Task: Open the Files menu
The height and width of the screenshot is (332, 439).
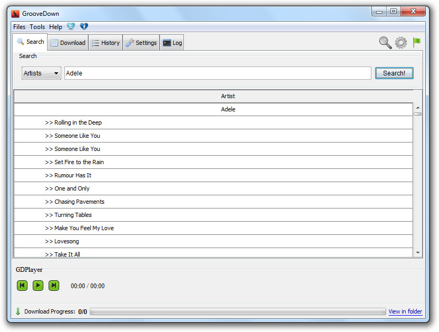Action: [20, 27]
